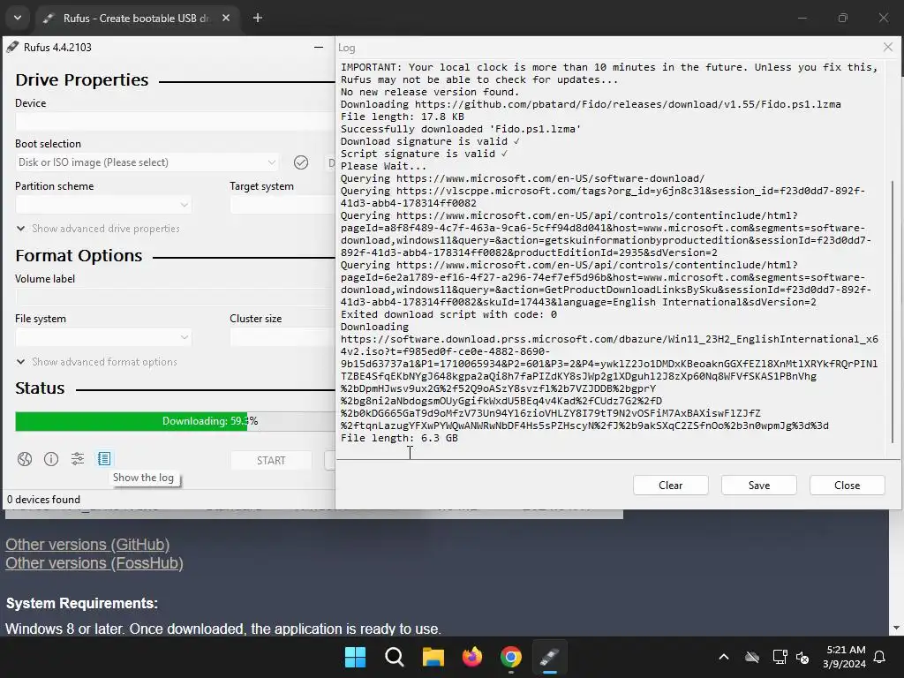Open Other versions (GitHub) link

pos(87,545)
